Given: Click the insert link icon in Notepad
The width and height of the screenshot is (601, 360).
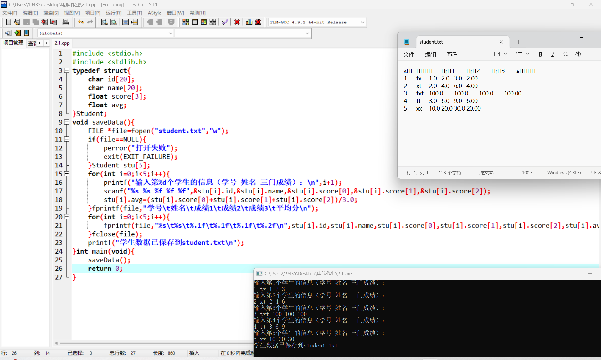Looking at the screenshot, I should (x=565, y=54).
